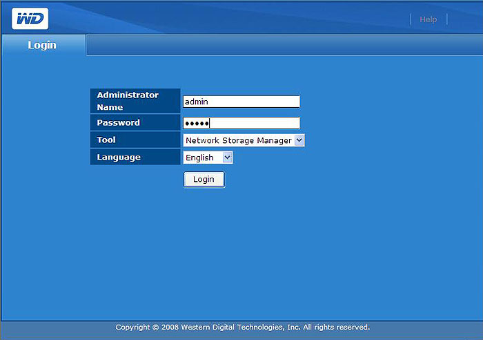This screenshot has height=340, width=483.
Task: Click the masked password dots
Action: pos(196,124)
